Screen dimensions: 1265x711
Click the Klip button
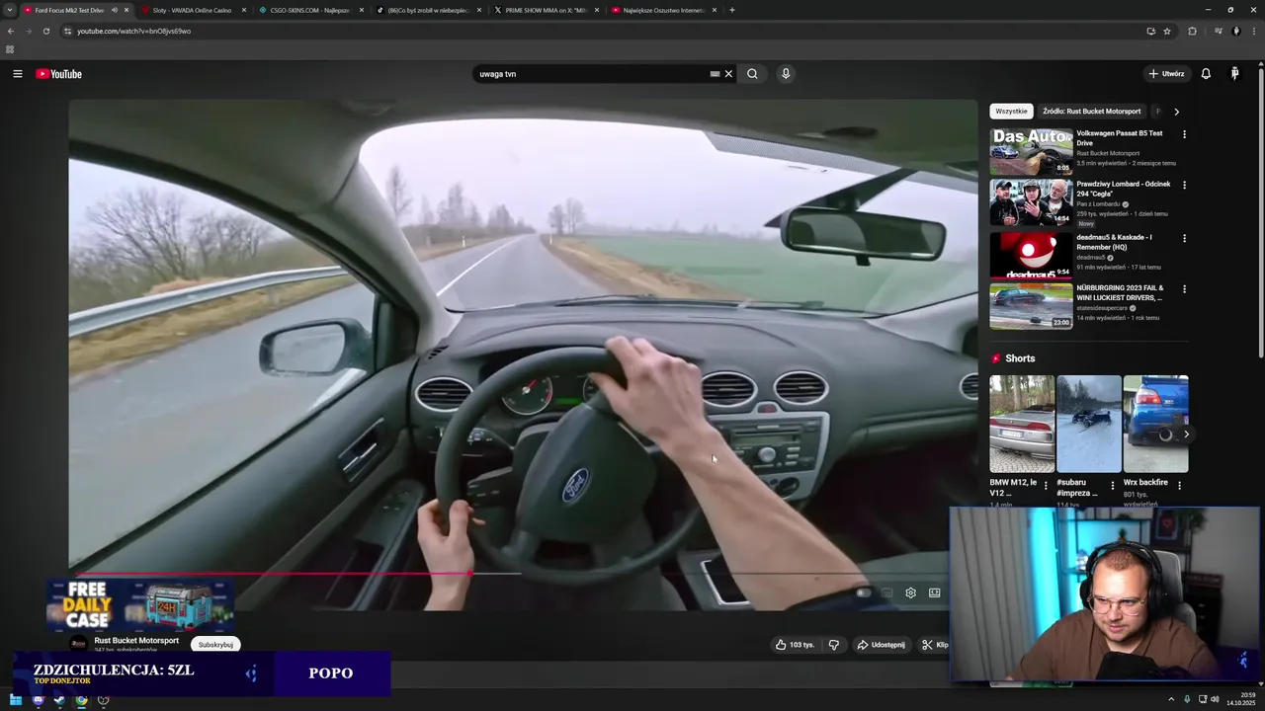pos(934,645)
